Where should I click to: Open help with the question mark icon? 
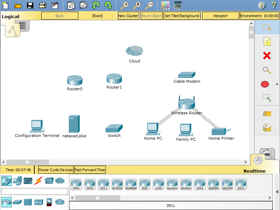274,5
